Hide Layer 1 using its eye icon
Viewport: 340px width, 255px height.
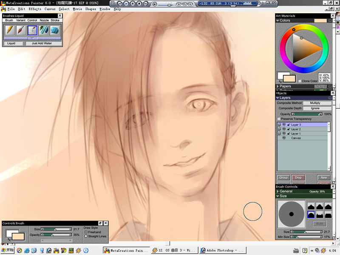284,133
